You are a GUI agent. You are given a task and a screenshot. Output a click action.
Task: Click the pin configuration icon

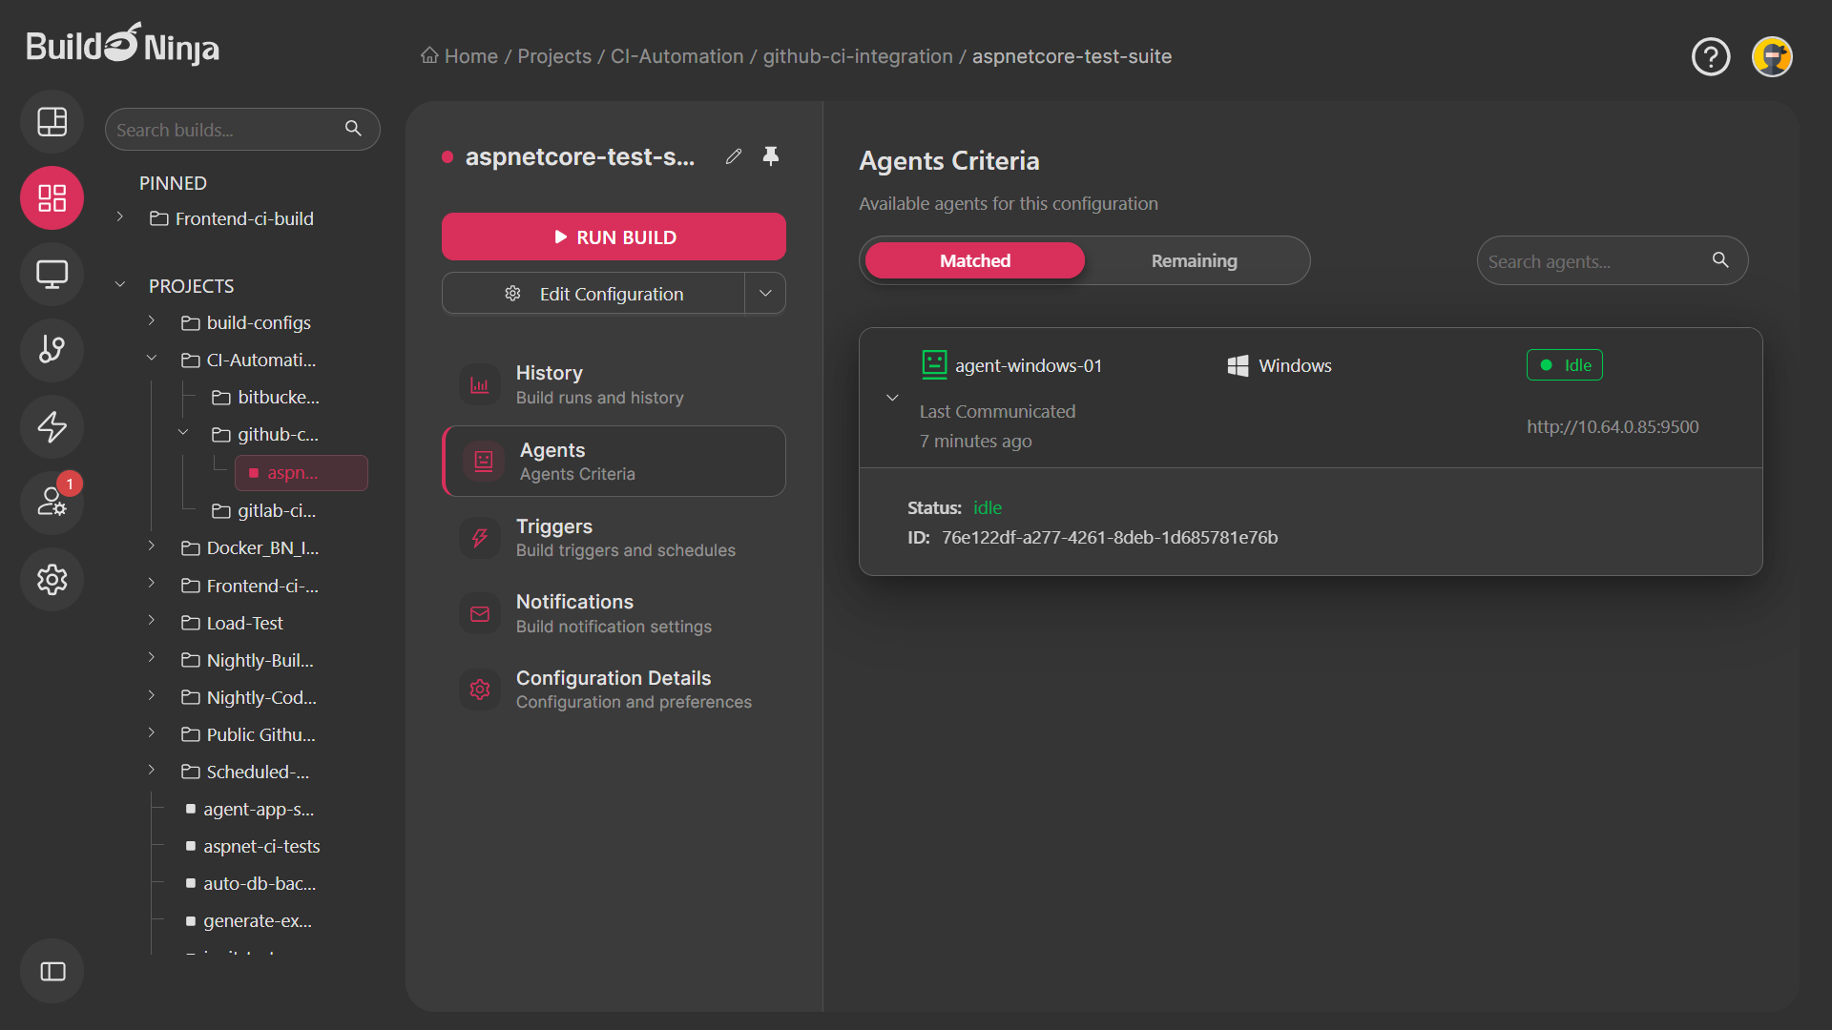[771, 156]
